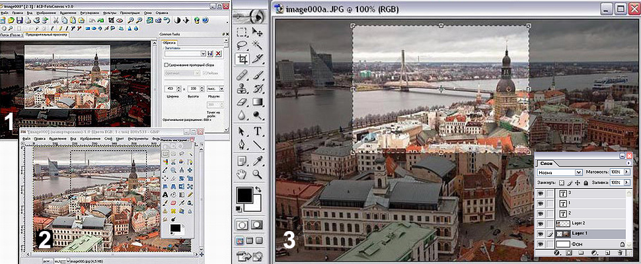Reset default black and white colors
The height and width of the screenshot is (264, 641).
point(239,209)
